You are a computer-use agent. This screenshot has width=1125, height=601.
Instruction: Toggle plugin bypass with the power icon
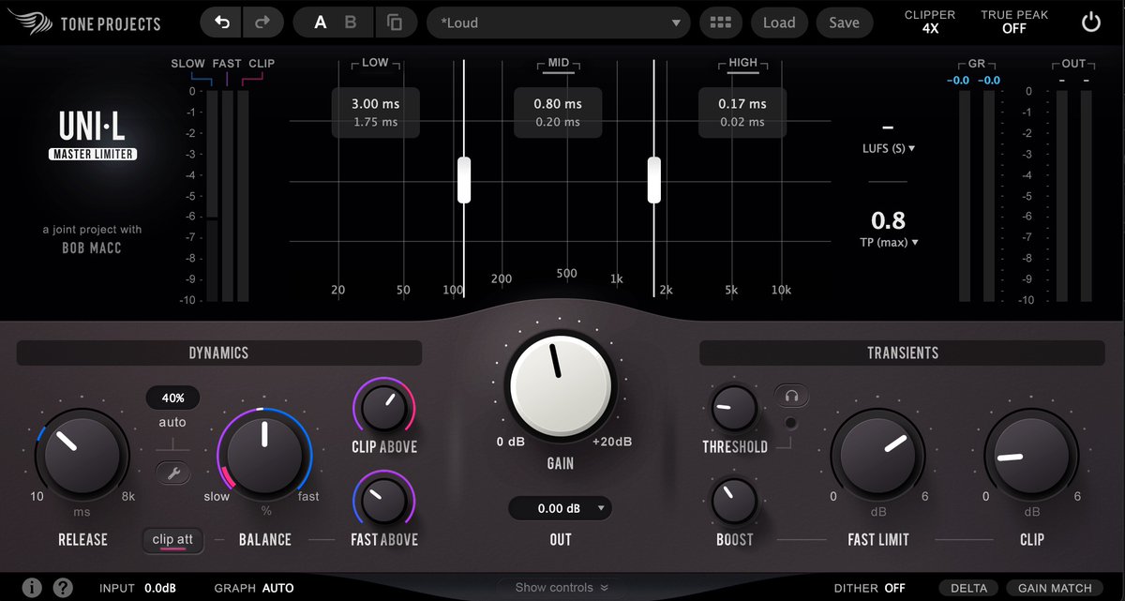(x=1090, y=23)
